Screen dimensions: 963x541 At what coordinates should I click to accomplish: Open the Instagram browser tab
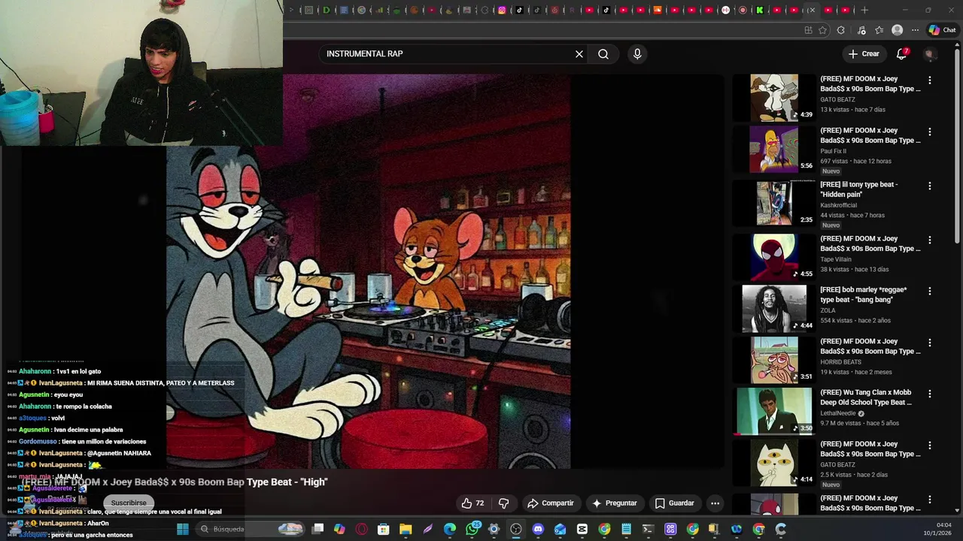tap(502, 11)
